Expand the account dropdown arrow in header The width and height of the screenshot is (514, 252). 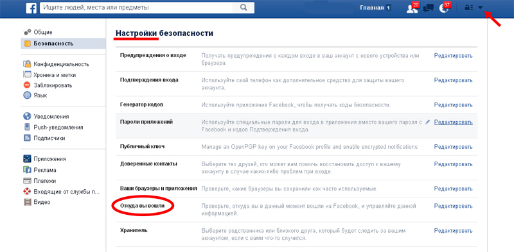[x=481, y=8]
